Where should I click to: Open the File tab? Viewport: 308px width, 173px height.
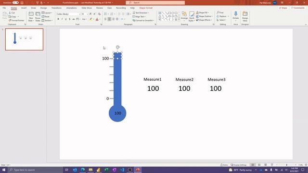tap(4, 8)
